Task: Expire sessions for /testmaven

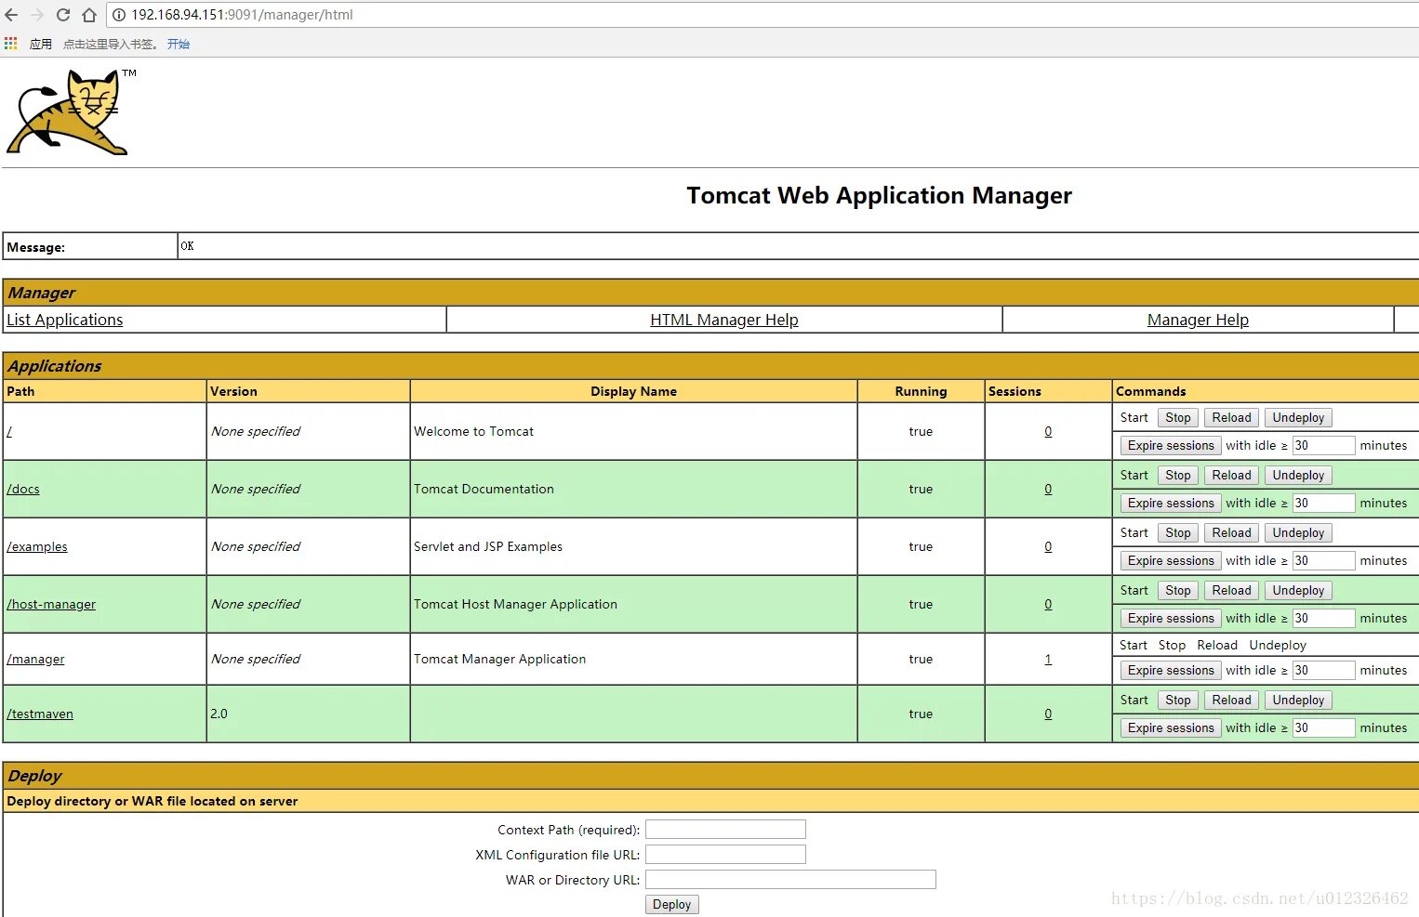Action: coord(1171,728)
